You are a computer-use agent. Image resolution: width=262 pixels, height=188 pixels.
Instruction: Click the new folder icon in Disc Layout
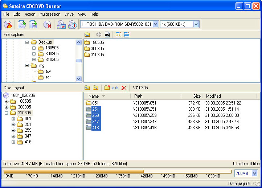[x=107, y=88]
